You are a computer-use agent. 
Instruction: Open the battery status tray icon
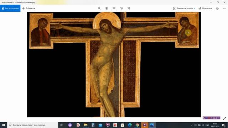[199, 125]
